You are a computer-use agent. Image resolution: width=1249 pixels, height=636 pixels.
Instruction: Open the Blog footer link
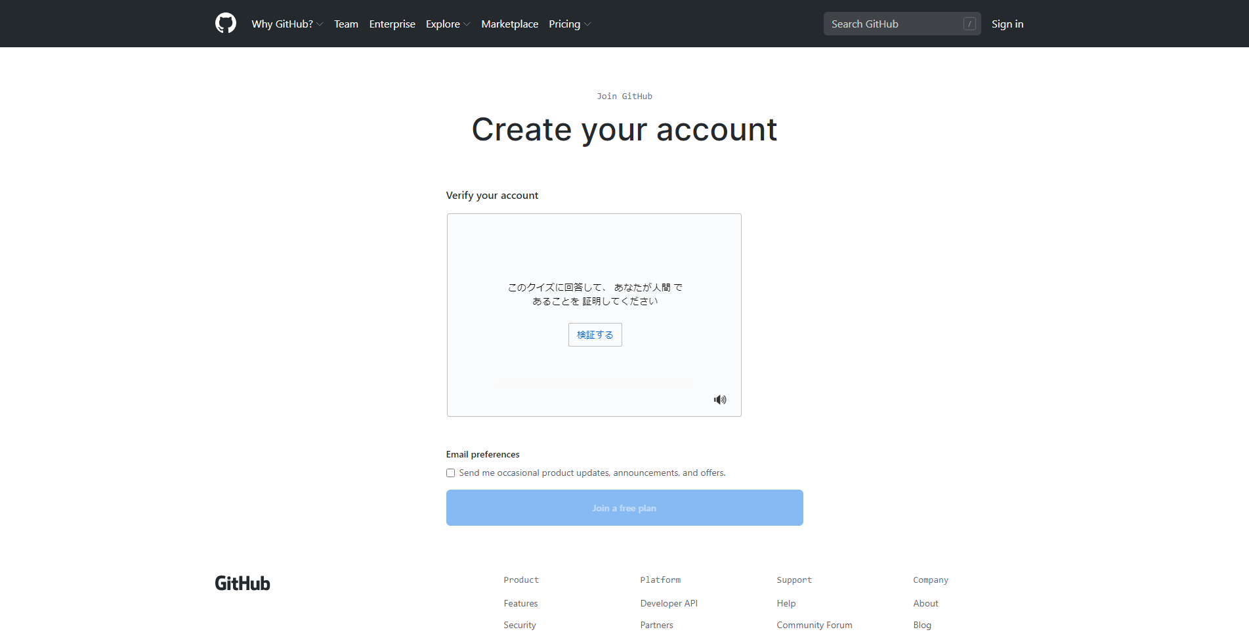click(922, 625)
